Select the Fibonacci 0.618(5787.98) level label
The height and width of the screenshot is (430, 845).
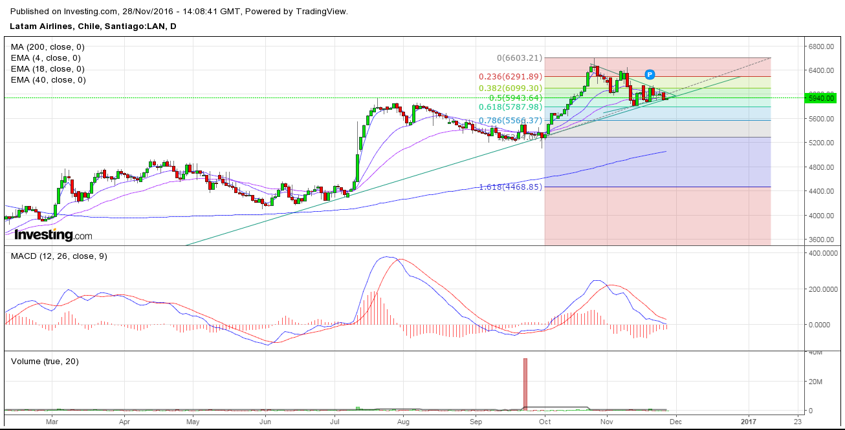(510, 107)
